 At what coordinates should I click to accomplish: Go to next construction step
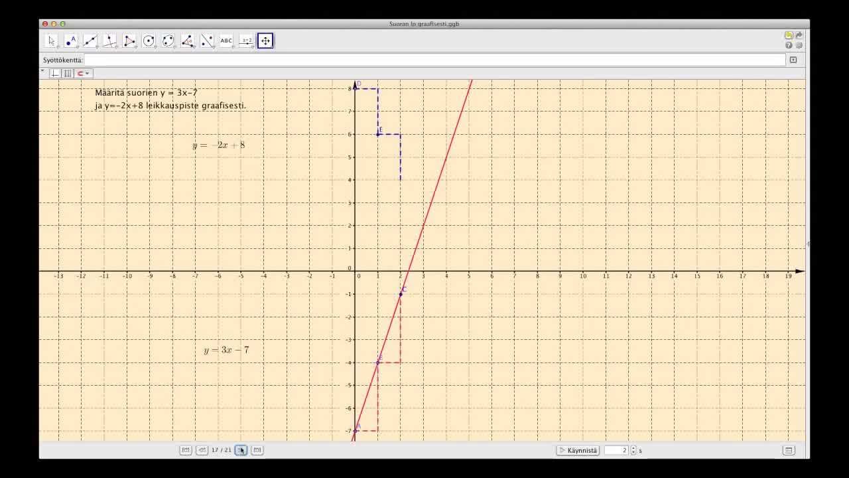241,450
